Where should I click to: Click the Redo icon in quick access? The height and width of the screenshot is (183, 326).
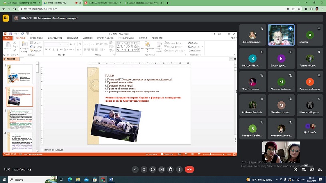tap(22, 34)
